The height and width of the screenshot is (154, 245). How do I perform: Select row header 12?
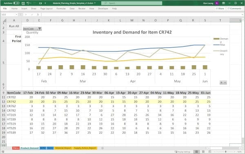pos(3,101)
